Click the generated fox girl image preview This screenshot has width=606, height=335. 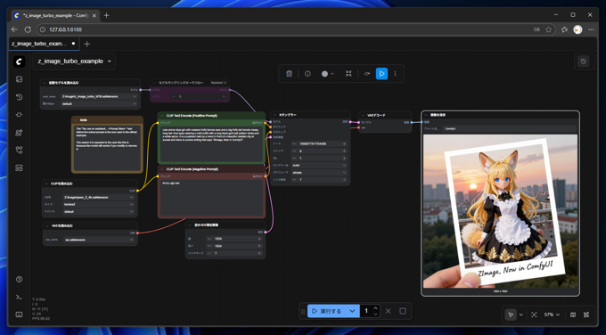500,211
